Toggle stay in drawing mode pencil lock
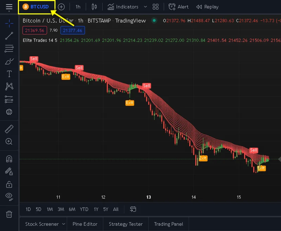Viewport: 281px width, 231px height. 9,171
